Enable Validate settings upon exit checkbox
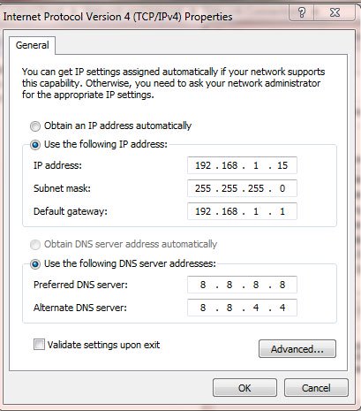 pyautogui.click(x=39, y=345)
